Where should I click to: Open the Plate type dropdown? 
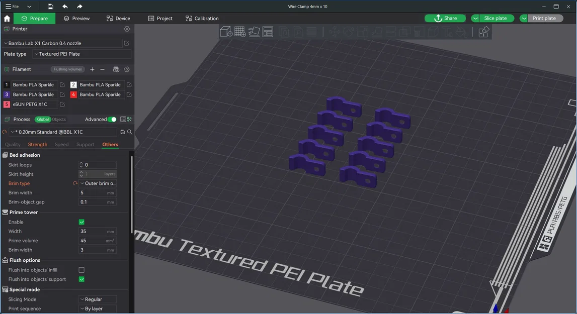81,54
